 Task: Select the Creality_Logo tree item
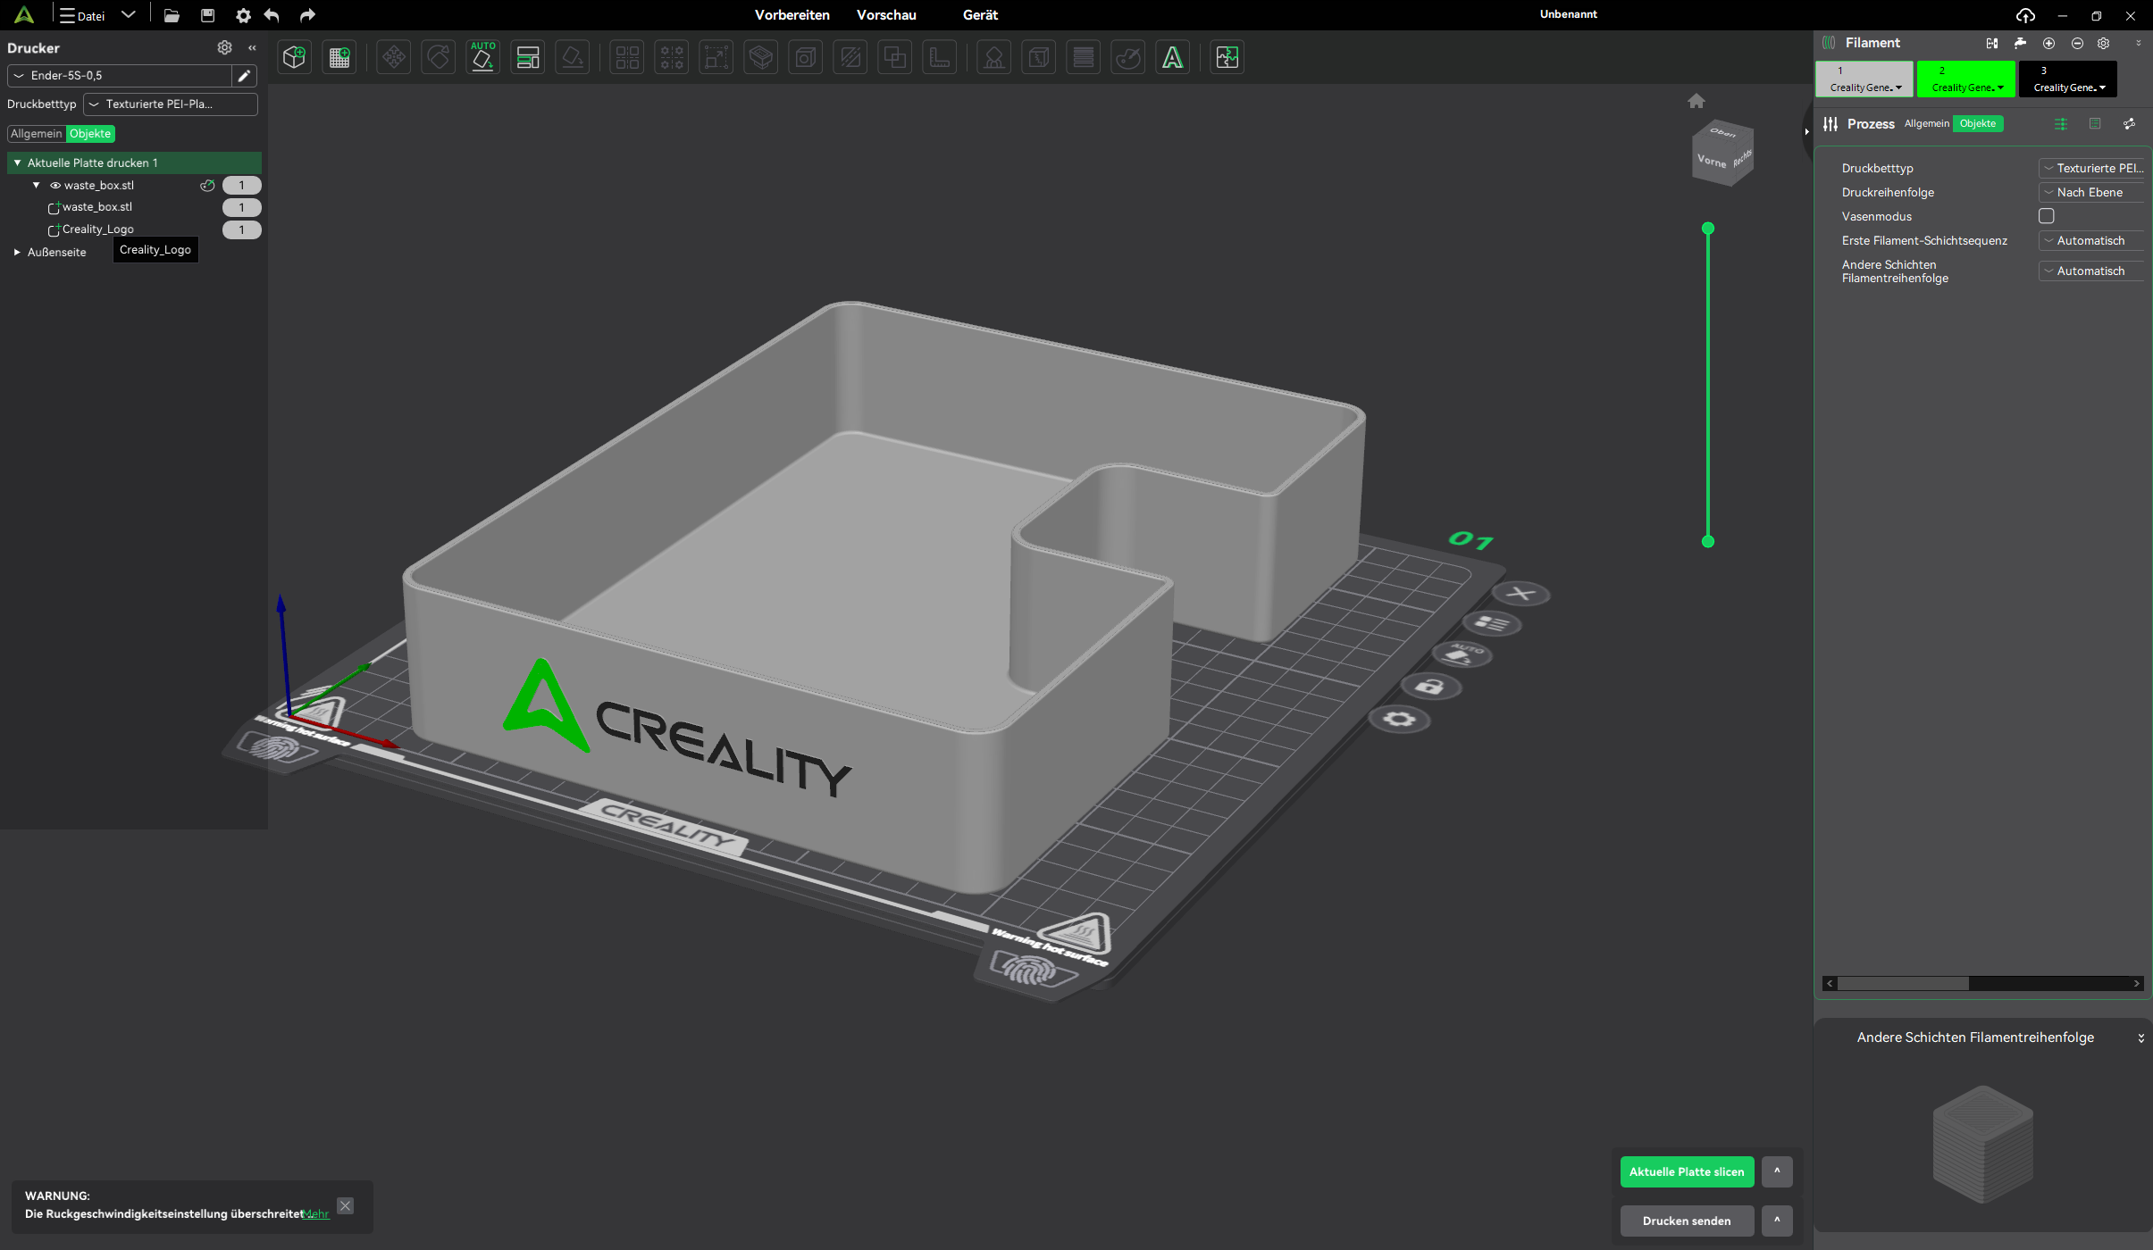click(98, 229)
